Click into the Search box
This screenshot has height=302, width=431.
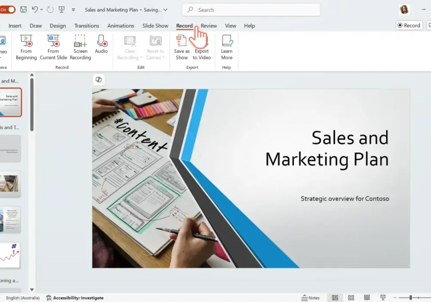coord(251,10)
